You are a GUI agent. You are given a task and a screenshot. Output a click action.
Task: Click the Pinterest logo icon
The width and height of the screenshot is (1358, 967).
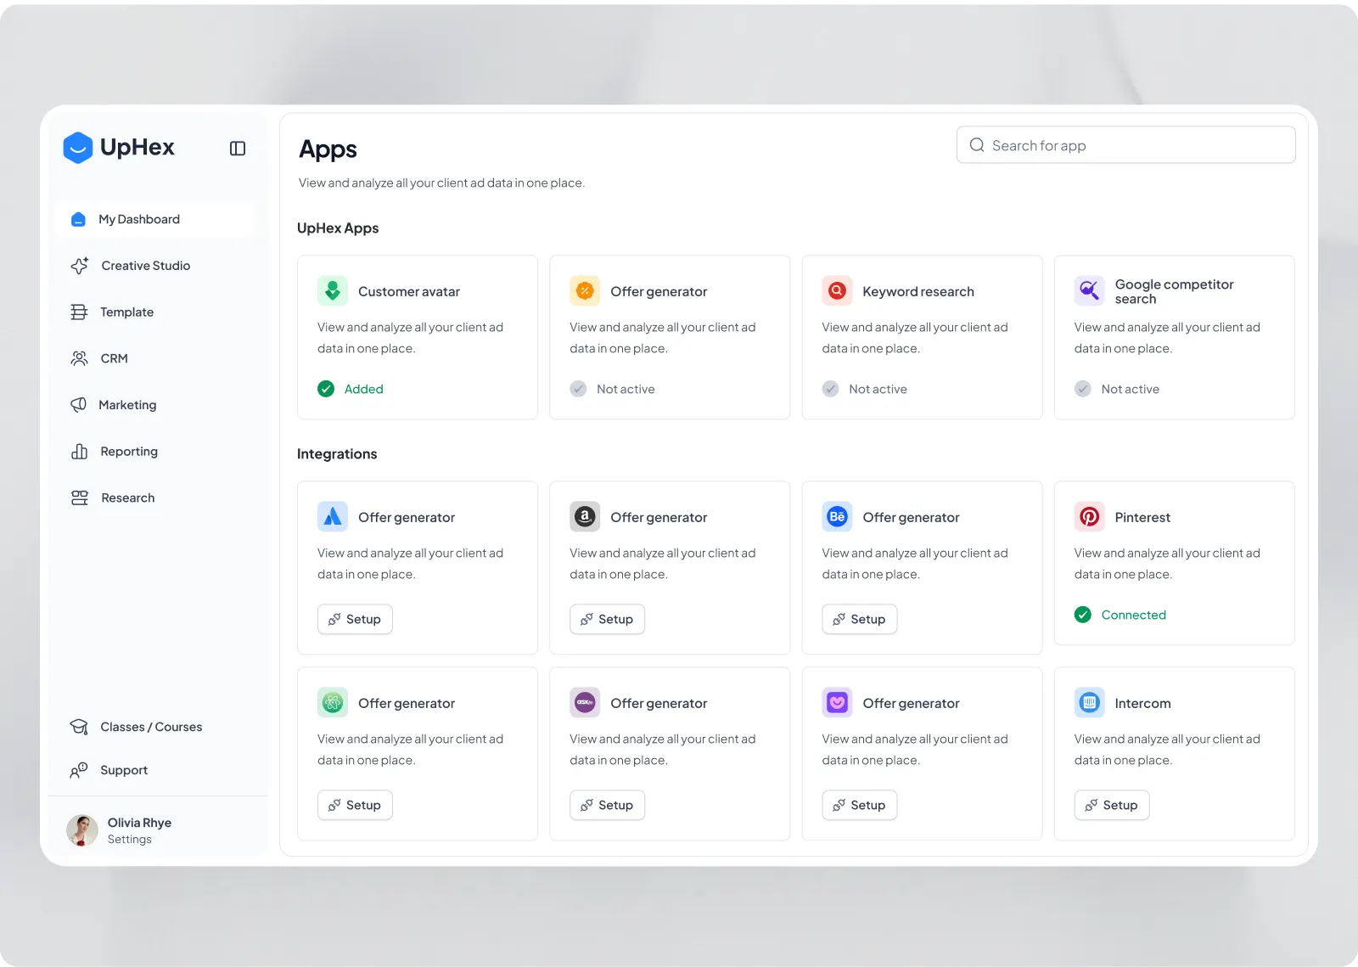(1090, 516)
